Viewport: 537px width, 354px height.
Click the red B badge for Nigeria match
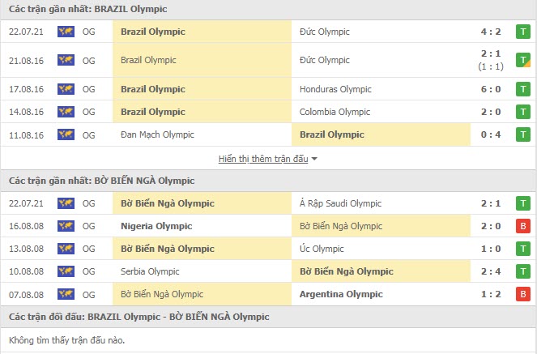pos(523,226)
